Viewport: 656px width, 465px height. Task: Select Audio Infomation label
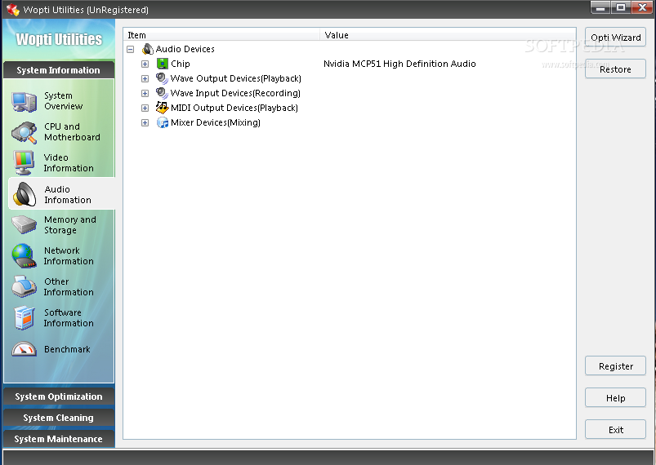[68, 195]
